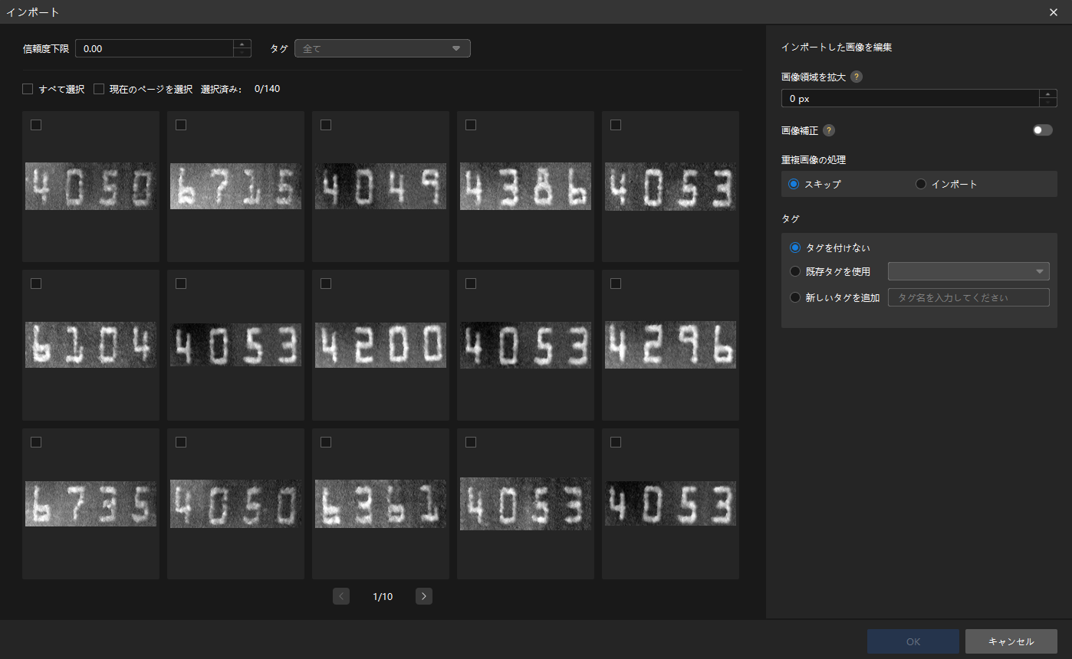This screenshot has width=1072, height=659.
Task: Decrease 画像領域を拡大 px with down arrow
Action: 1048,103
